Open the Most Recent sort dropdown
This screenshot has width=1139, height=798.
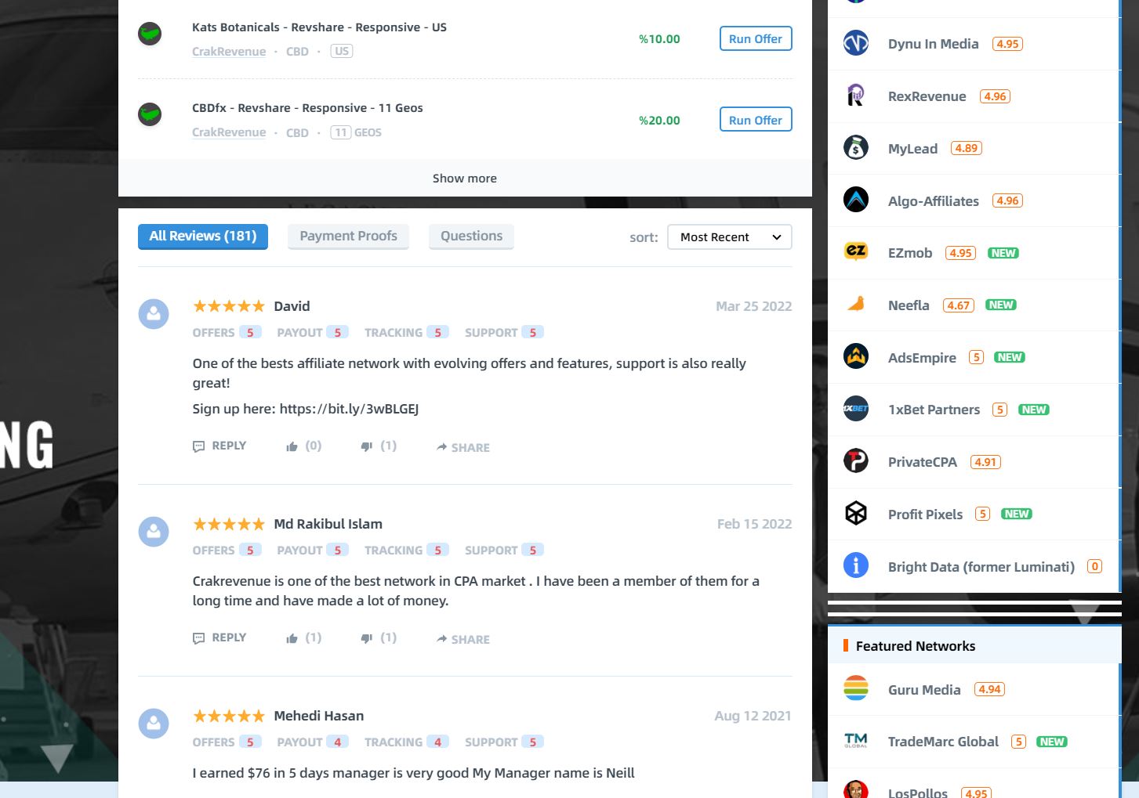pos(730,237)
